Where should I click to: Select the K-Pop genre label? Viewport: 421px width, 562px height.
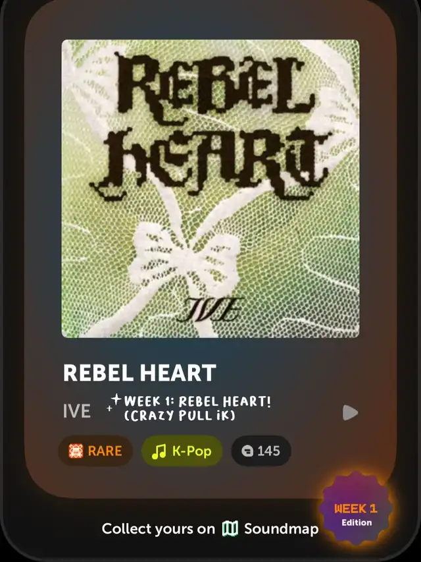pyautogui.click(x=192, y=451)
